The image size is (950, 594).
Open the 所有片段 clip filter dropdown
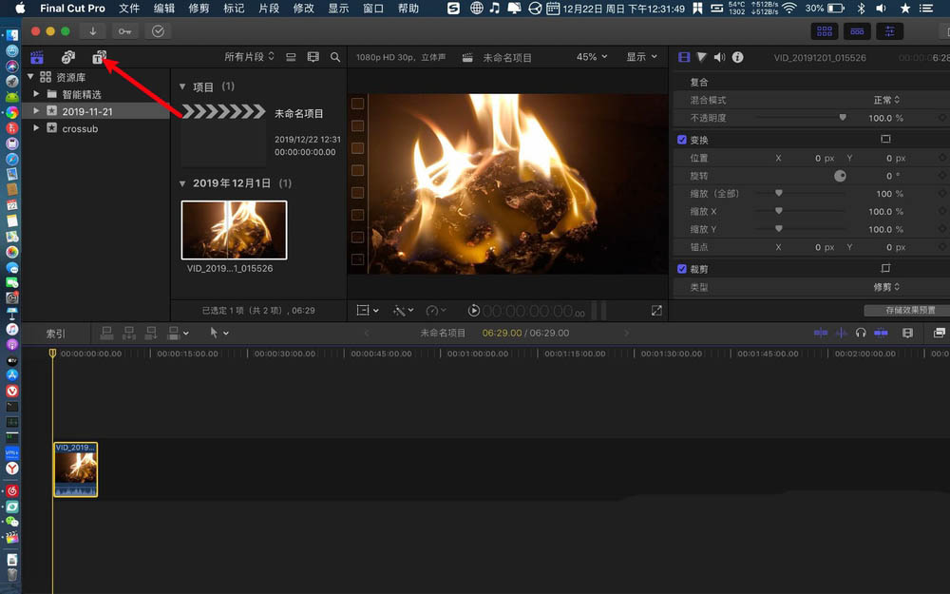click(249, 57)
